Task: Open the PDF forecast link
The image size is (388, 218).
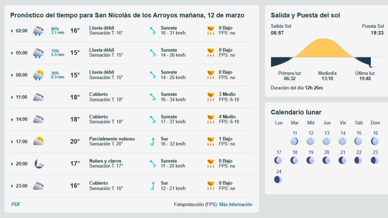Action: coord(16,204)
